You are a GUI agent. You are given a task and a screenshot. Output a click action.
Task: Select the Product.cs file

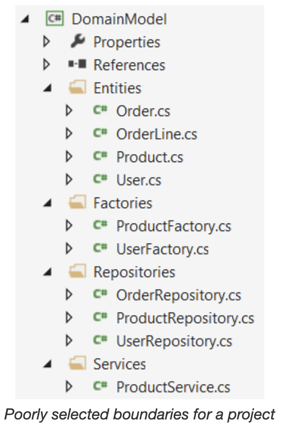[150, 157]
